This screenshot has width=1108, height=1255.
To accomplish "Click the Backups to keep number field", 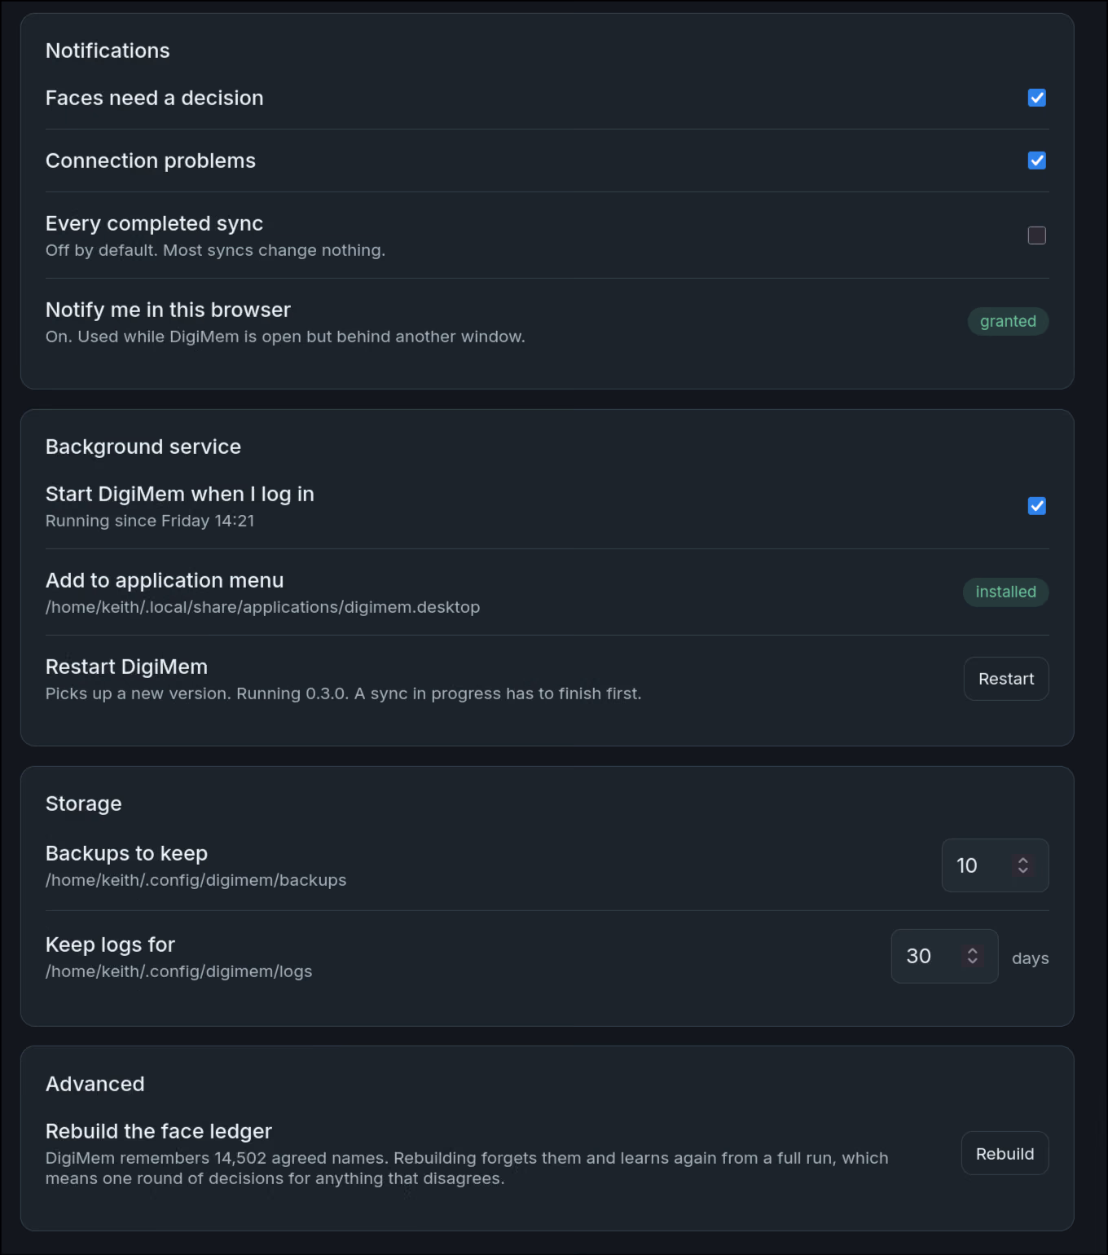I will (x=995, y=865).
